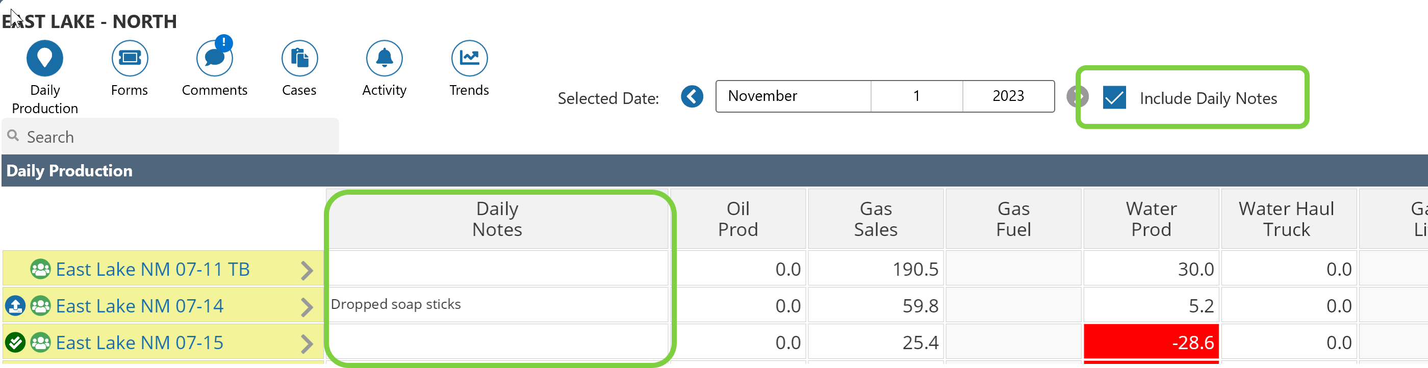This screenshot has height=368, width=1428.
Task: Open the Activity bell icon
Action: pos(384,58)
